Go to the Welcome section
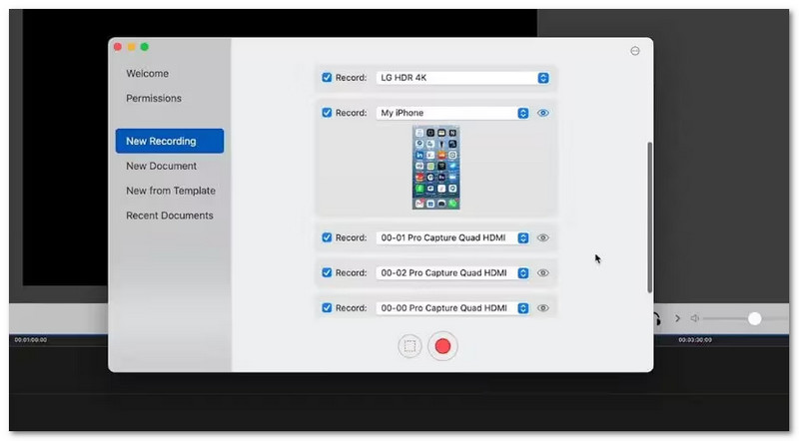 point(147,73)
